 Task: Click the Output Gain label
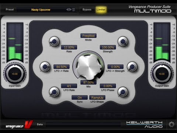coord(162,86)
